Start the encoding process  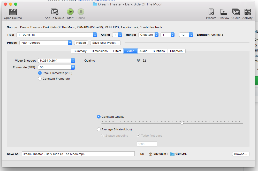click(x=70, y=12)
